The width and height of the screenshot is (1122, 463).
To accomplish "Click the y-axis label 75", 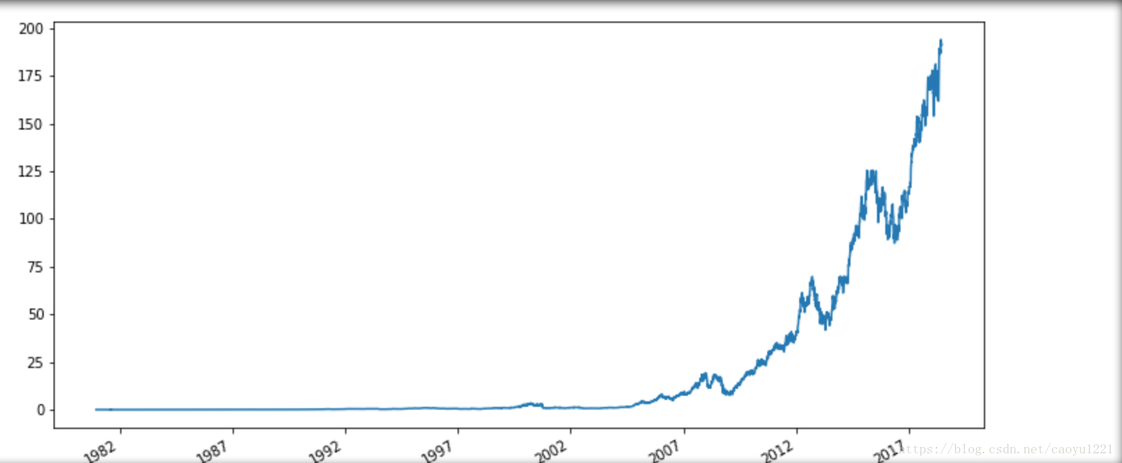I will coord(35,268).
